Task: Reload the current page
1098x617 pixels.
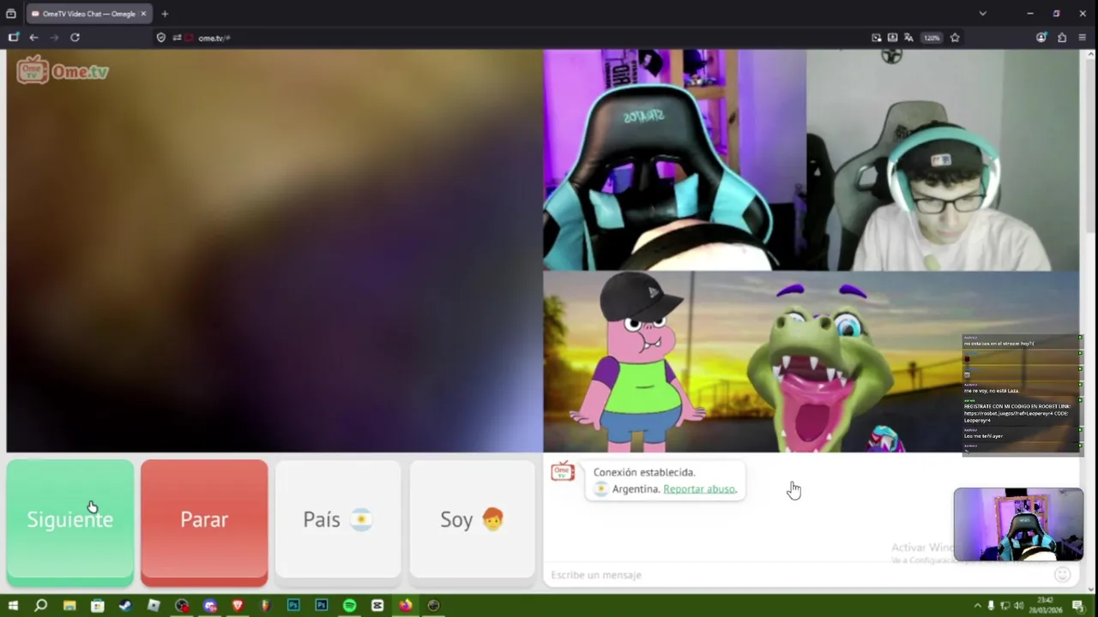Action: (x=75, y=38)
